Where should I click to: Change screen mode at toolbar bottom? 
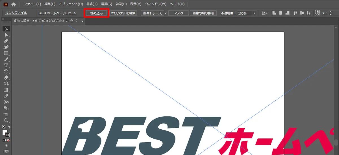click(6, 152)
